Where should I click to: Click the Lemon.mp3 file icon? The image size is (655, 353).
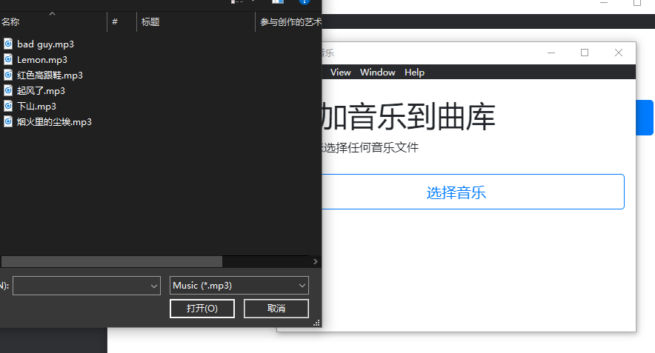[8, 59]
